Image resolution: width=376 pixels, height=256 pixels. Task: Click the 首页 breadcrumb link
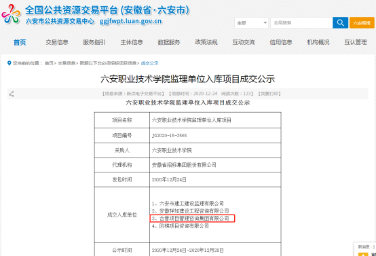49,63
